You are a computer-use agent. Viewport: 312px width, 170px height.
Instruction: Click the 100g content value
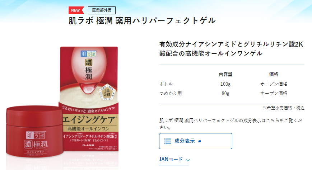225,84
